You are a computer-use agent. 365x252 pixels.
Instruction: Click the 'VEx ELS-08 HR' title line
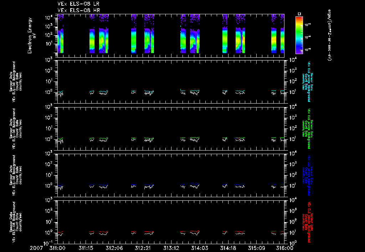(x=79, y=10)
